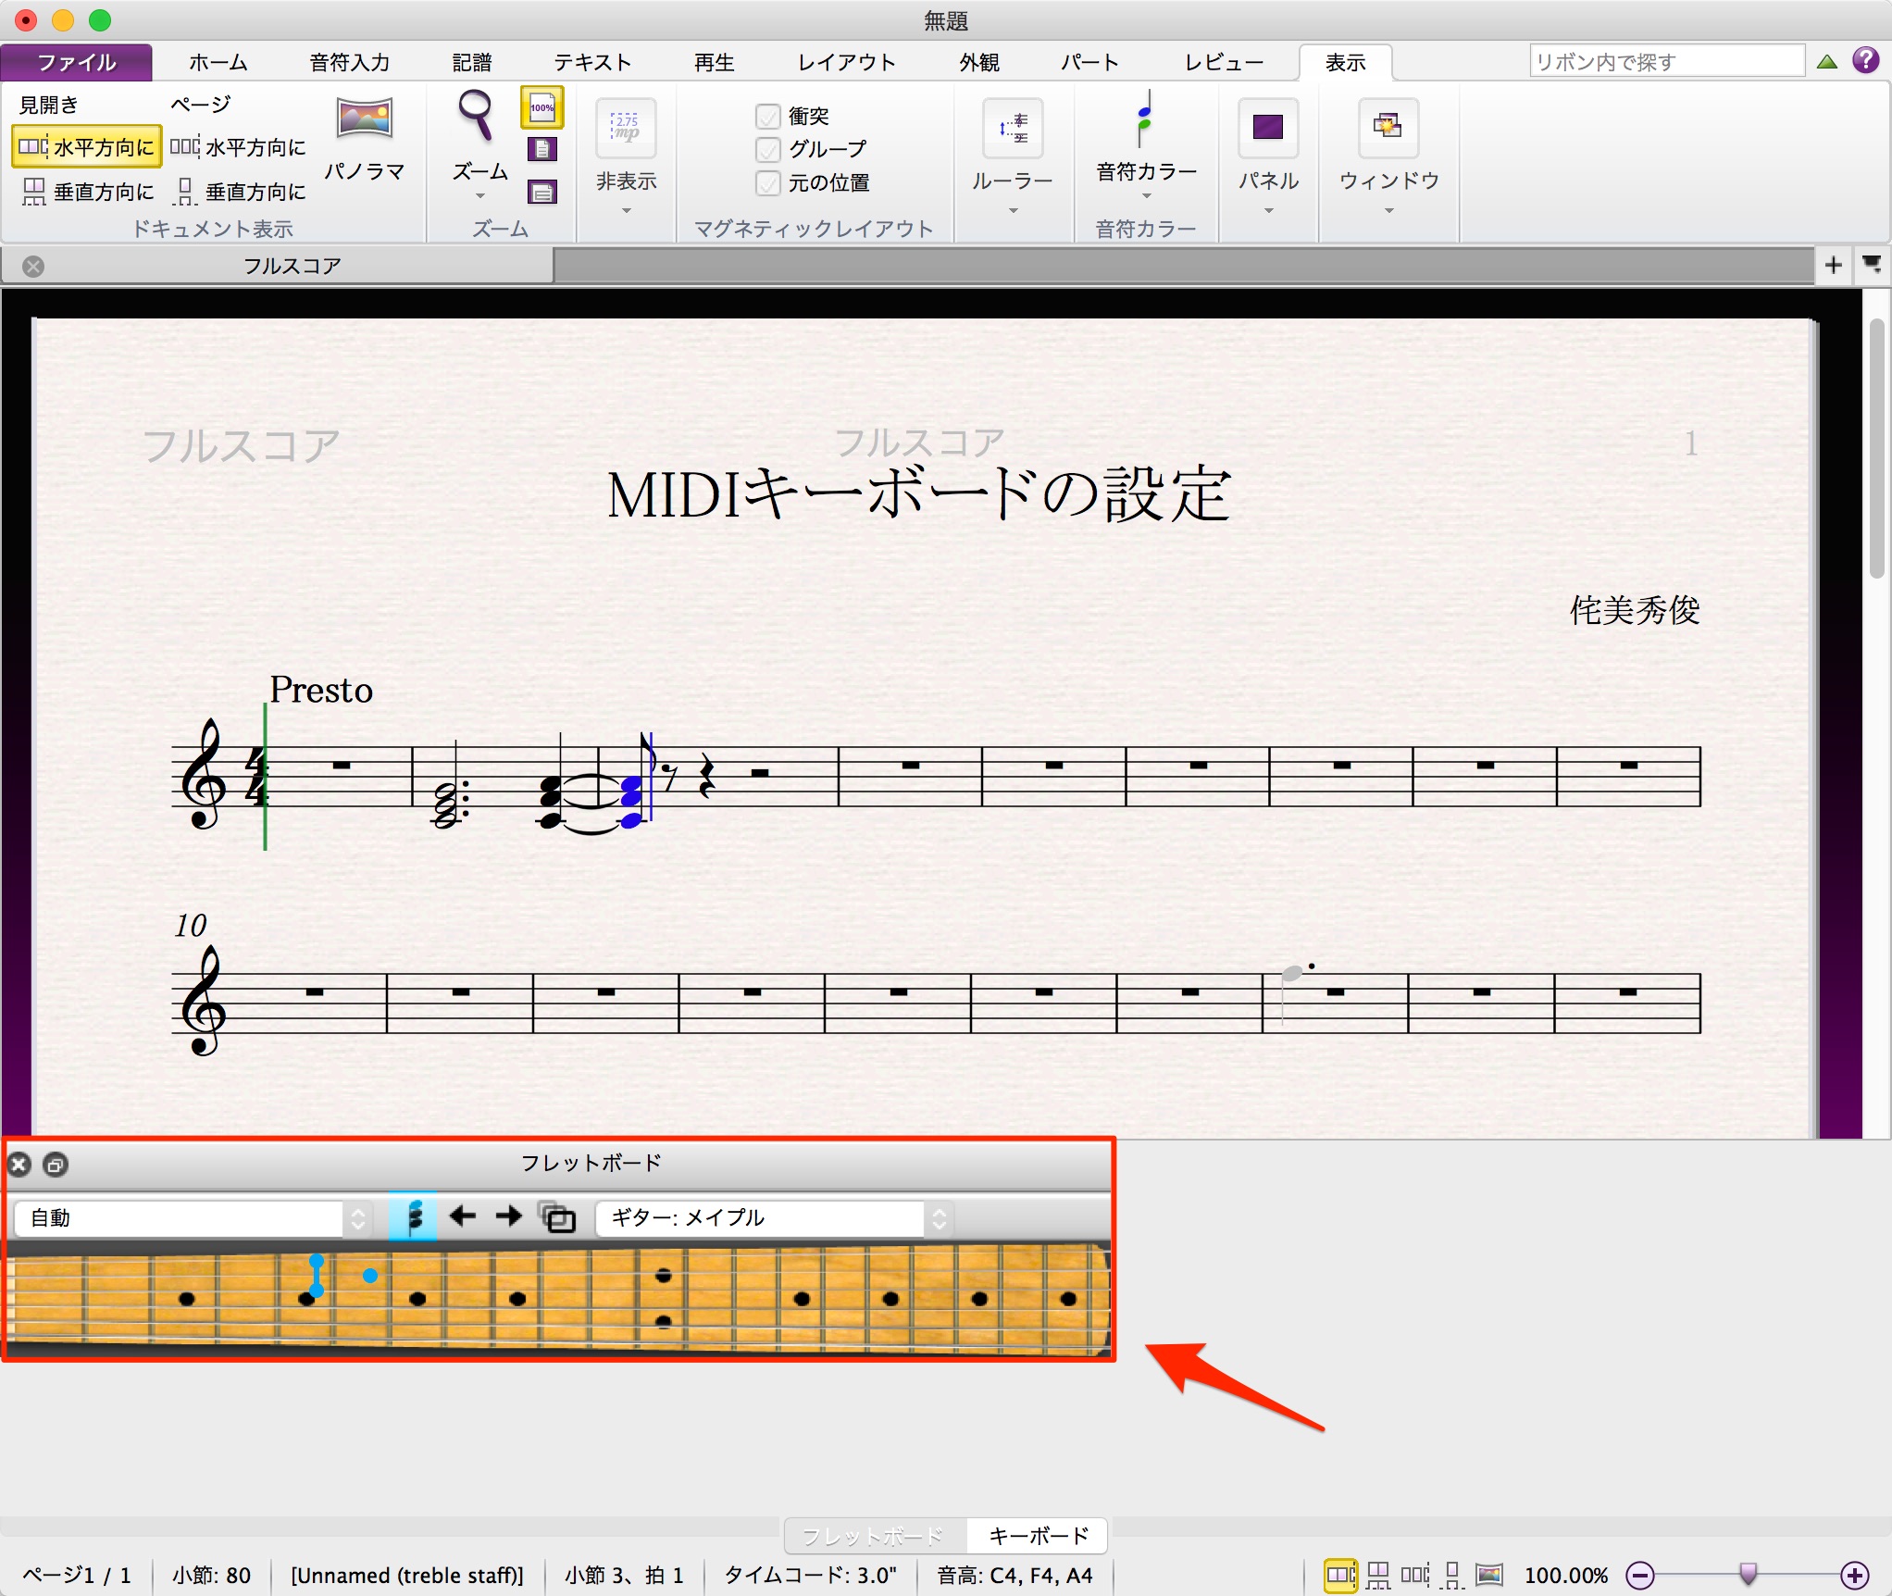Image resolution: width=1892 pixels, height=1596 pixels.
Task: Open the ファイル tab
Action: click(76, 62)
